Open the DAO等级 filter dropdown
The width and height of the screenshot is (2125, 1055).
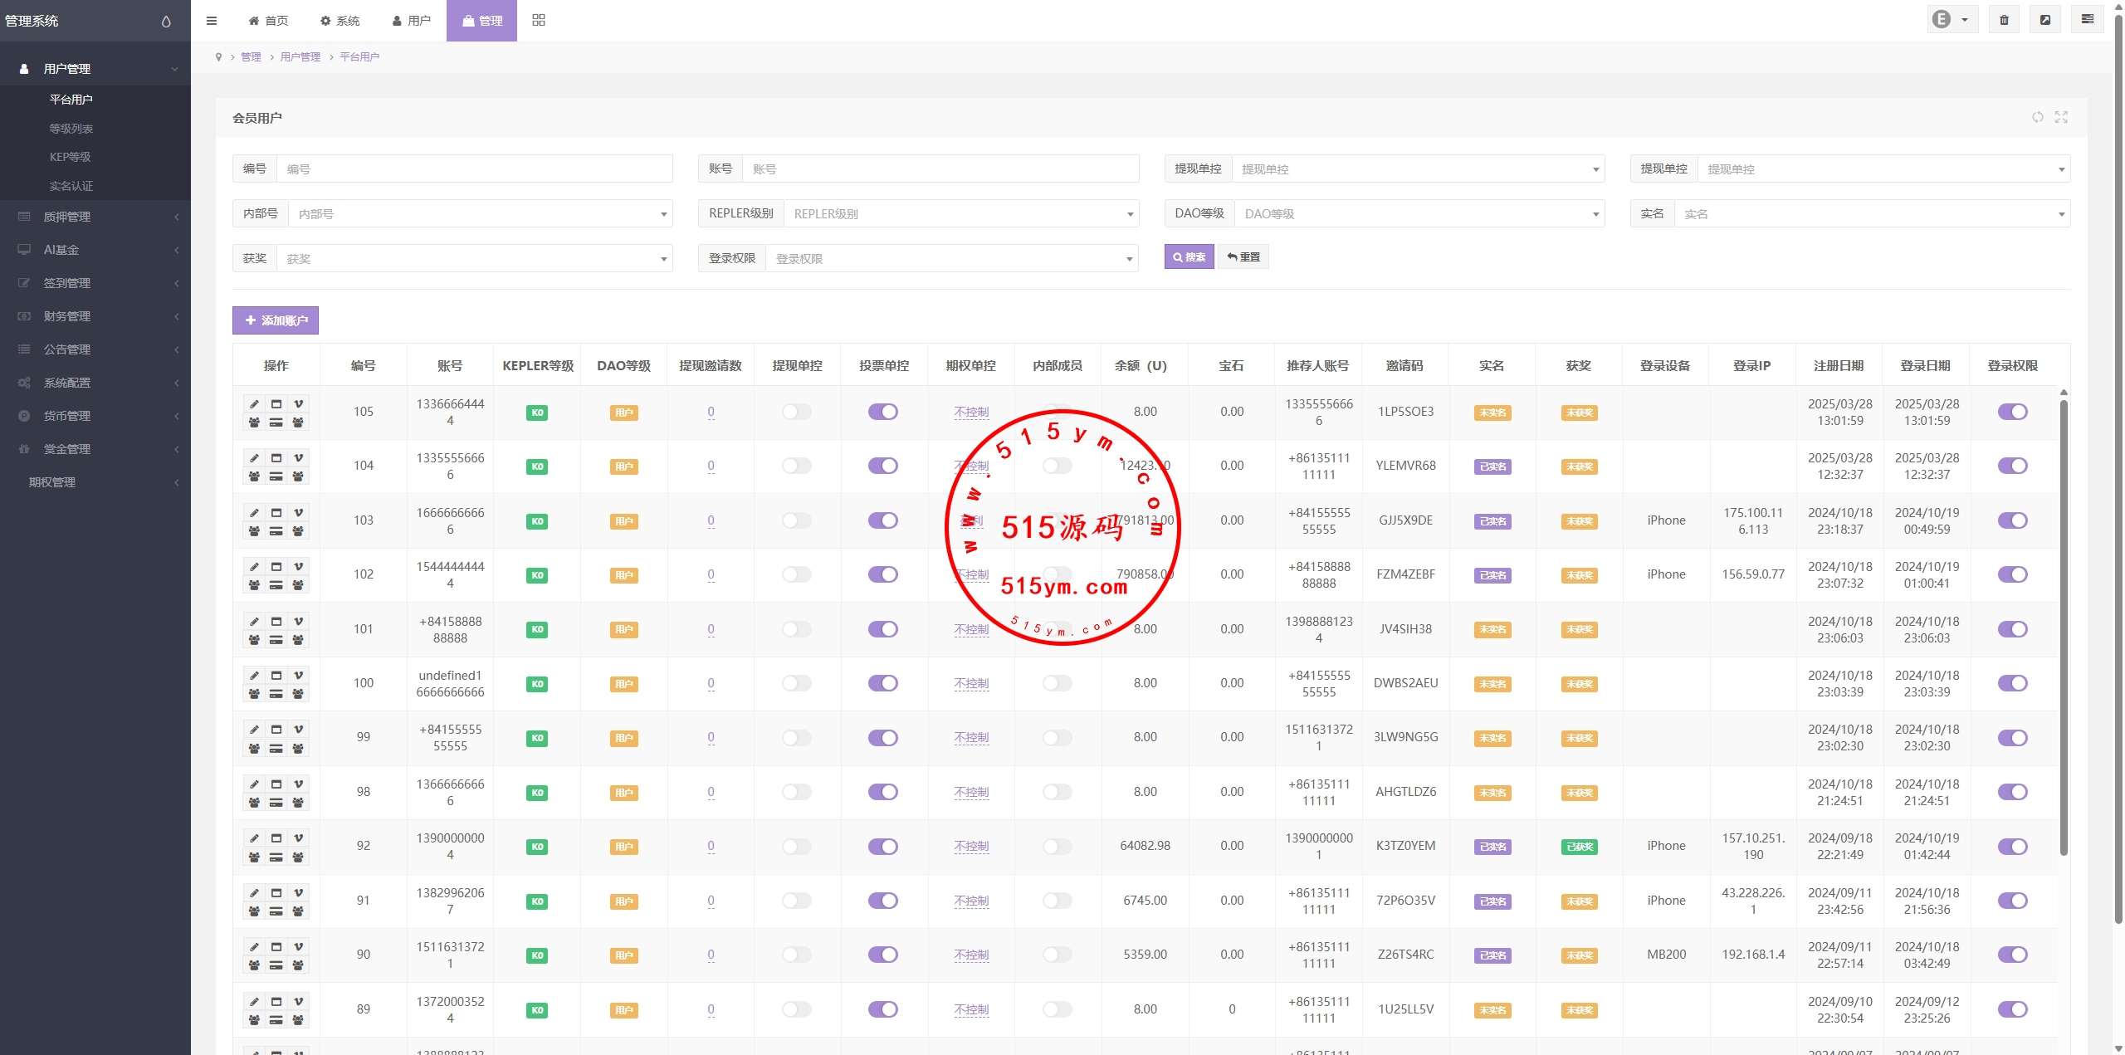pos(1419,214)
